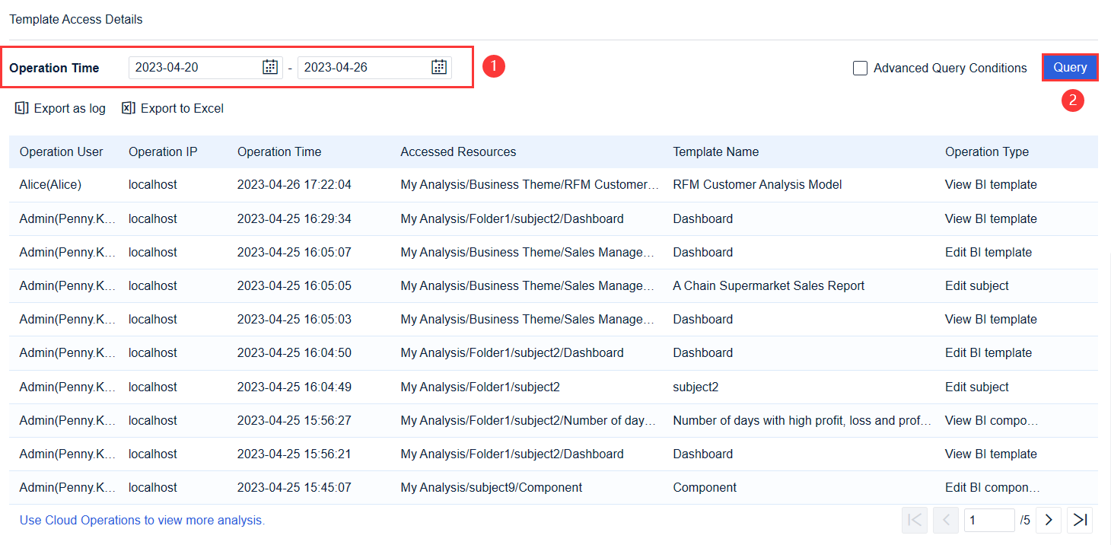The height and width of the screenshot is (545, 1111).
Task: Click the page number input box
Action: tap(988, 520)
